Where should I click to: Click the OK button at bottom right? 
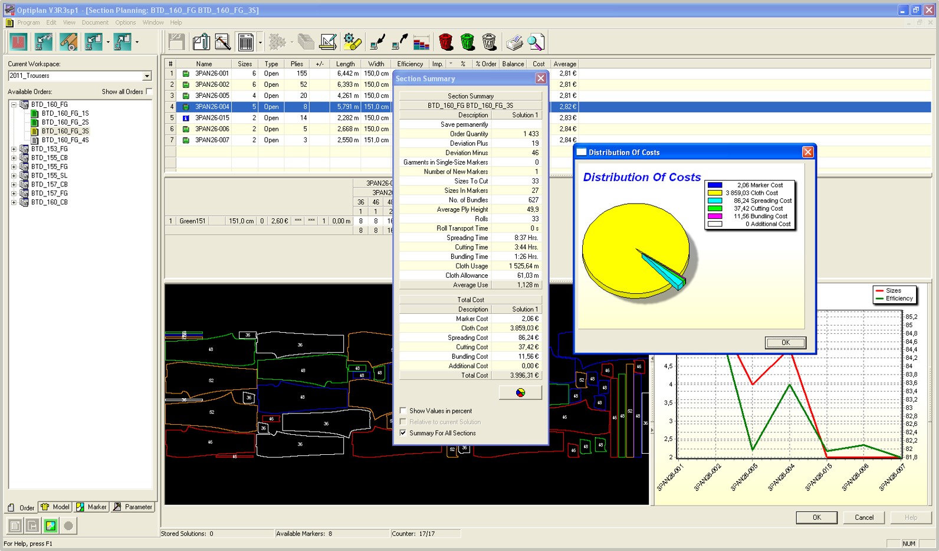point(816,517)
